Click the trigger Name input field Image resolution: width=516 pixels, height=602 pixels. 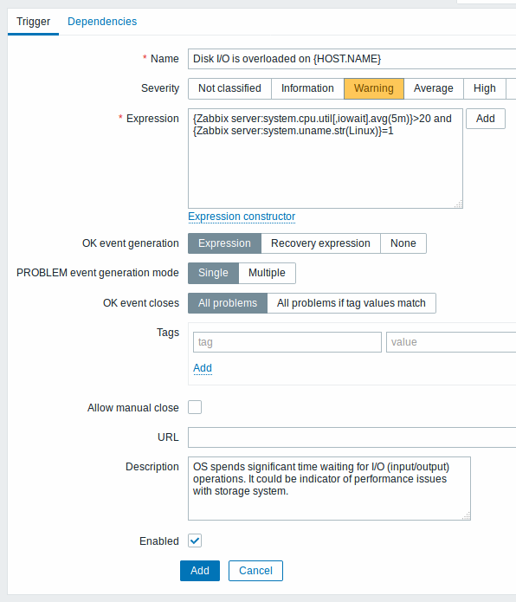(x=352, y=59)
